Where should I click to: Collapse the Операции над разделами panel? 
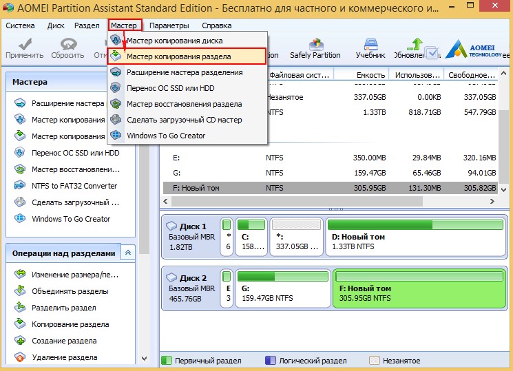click(128, 252)
